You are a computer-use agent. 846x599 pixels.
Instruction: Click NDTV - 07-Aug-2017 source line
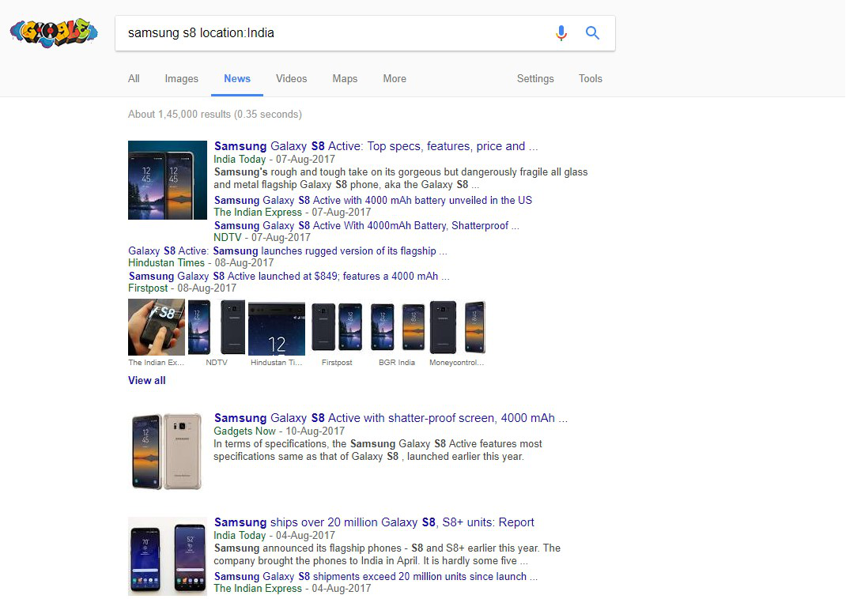pyautogui.click(x=262, y=238)
